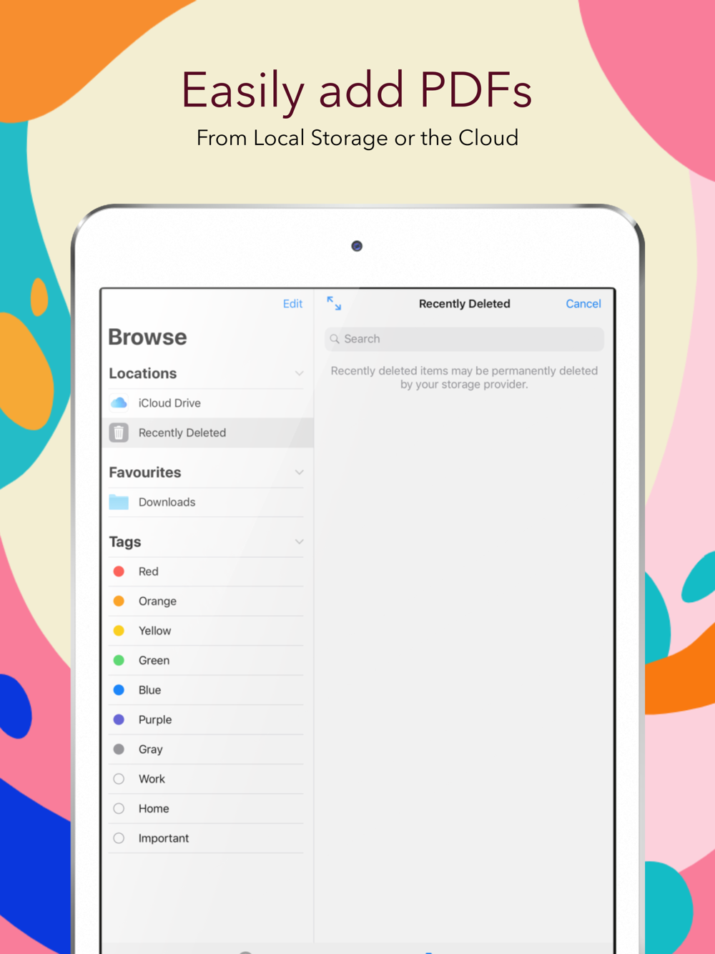Select the Purple tag dot
This screenshot has width=715, height=954.
[119, 719]
